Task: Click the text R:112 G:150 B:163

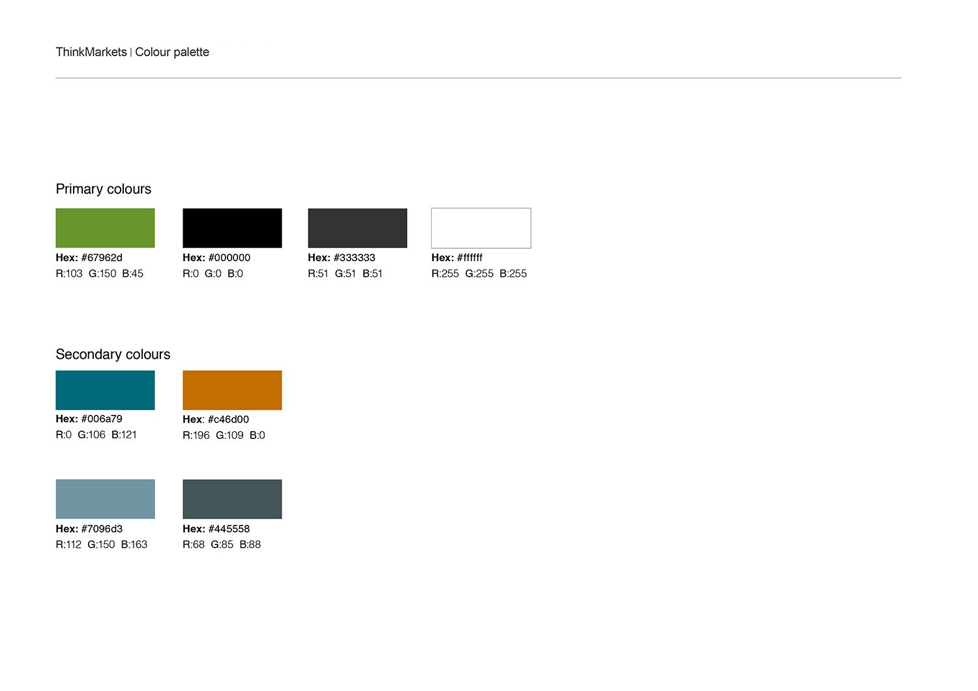Action: coord(102,544)
